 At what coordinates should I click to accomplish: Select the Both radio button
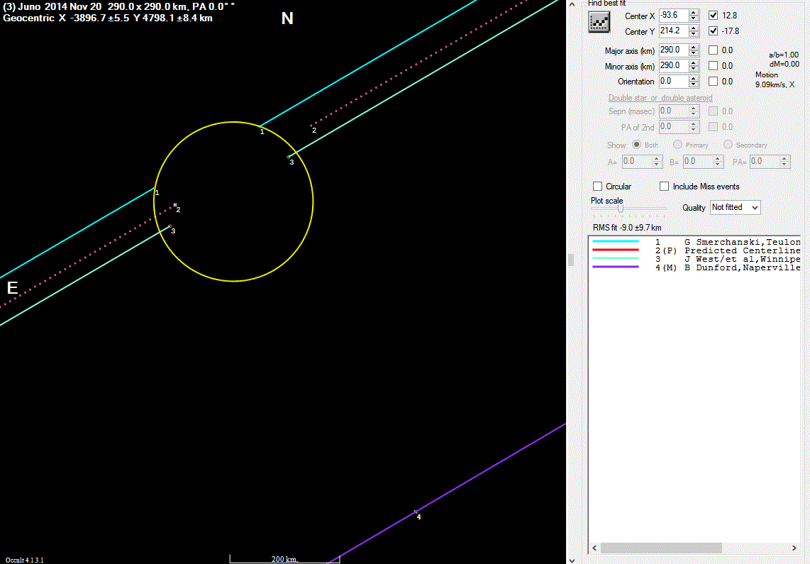[637, 145]
